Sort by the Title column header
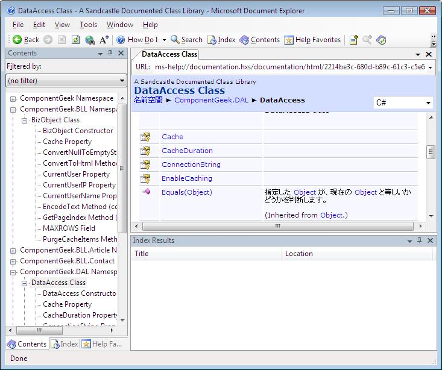This screenshot has height=370, width=442. pos(206,254)
